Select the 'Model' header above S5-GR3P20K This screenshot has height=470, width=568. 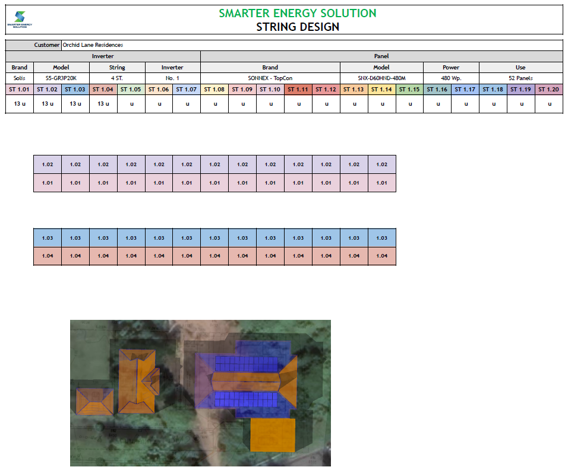[61, 68]
